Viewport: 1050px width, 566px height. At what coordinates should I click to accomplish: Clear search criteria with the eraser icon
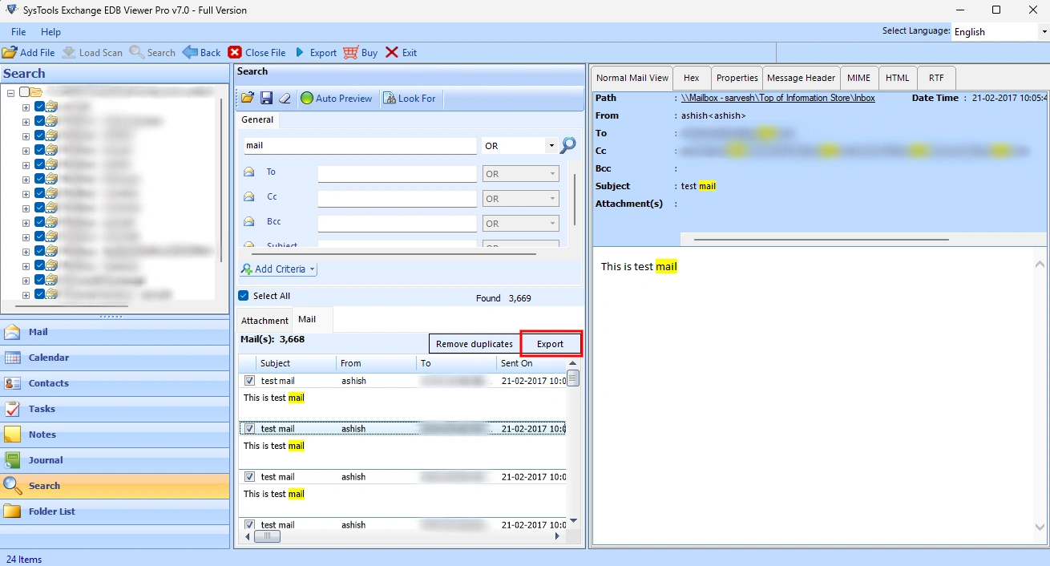tap(285, 98)
